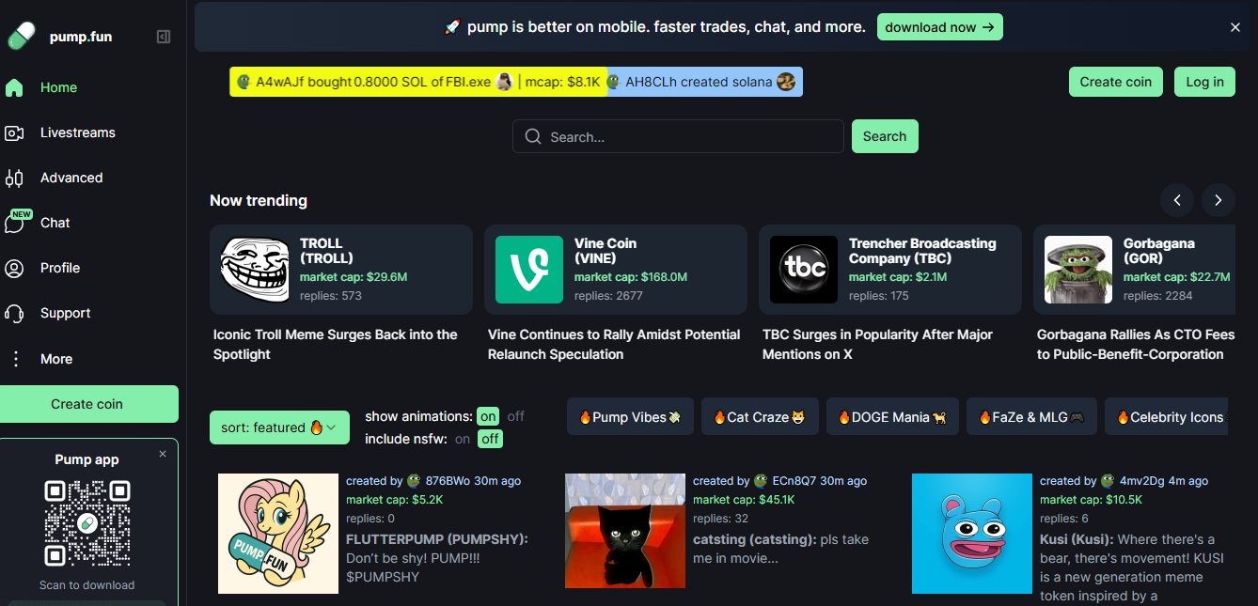Select the FaZe & MLG category tab
Screen dimensions: 1258x606
(1031, 417)
